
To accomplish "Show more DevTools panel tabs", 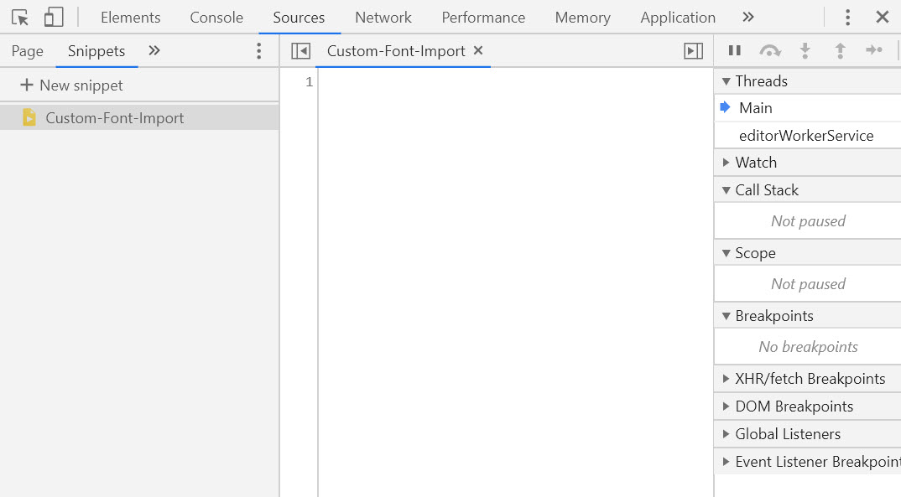I will 748,18.
